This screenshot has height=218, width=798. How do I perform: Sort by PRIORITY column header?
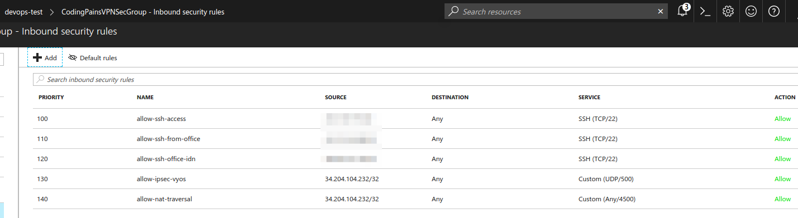[51, 98]
